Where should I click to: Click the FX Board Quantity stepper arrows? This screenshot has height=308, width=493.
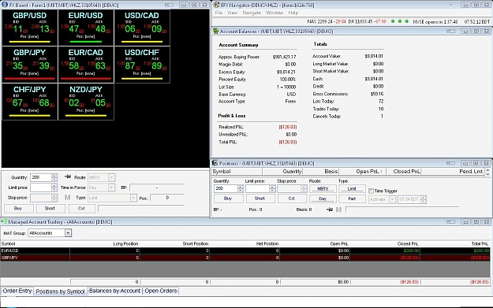(54, 177)
